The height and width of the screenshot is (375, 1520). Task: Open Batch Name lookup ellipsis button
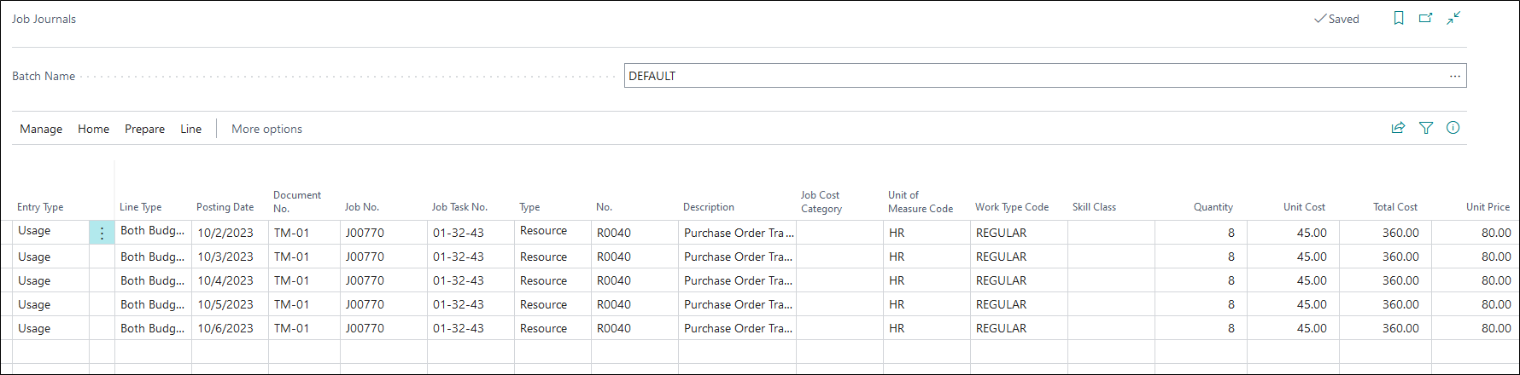pyautogui.click(x=1454, y=76)
